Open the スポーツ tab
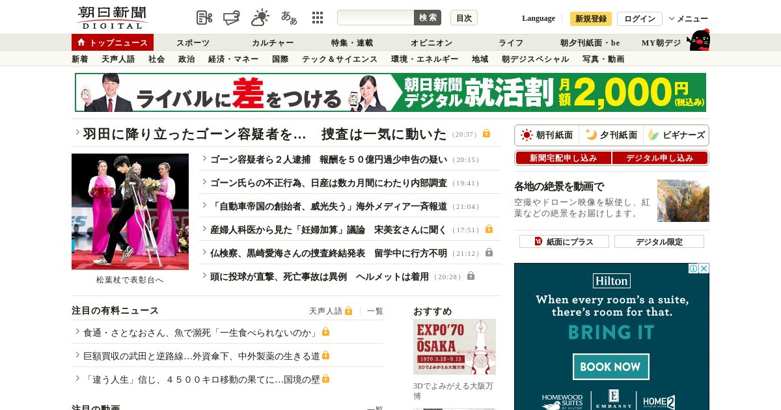 pyautogui.click(x=193, y=43)
